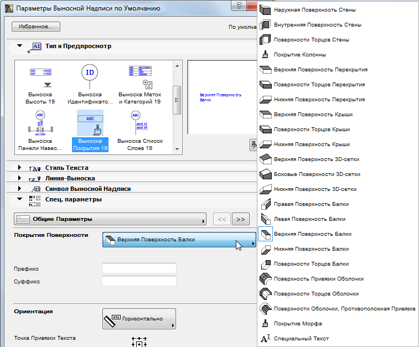This screenshot has width=419, height=347.
Task: Click the checked Верхняя Поверхность Балки icon
Action: 266,234
